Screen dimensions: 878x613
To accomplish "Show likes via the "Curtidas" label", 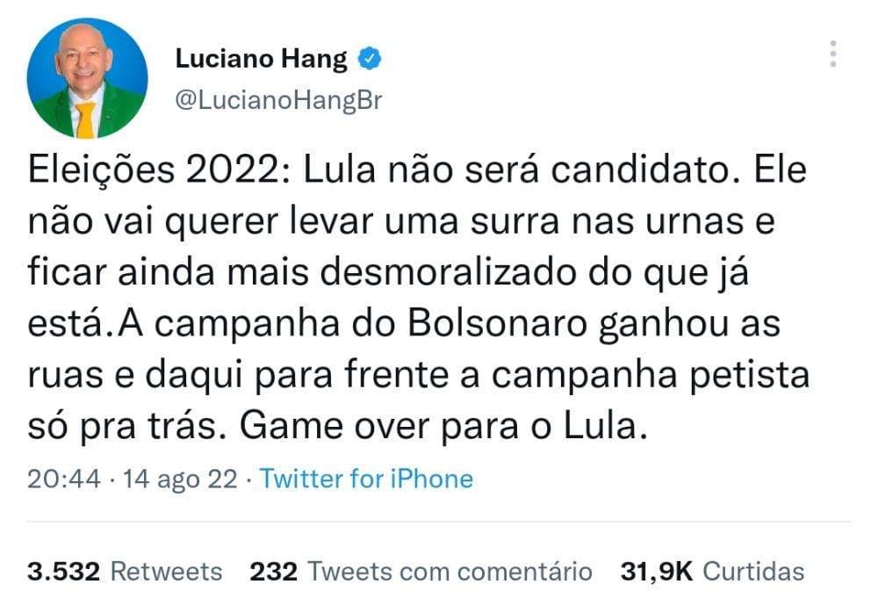I will [x=754, y=572].
